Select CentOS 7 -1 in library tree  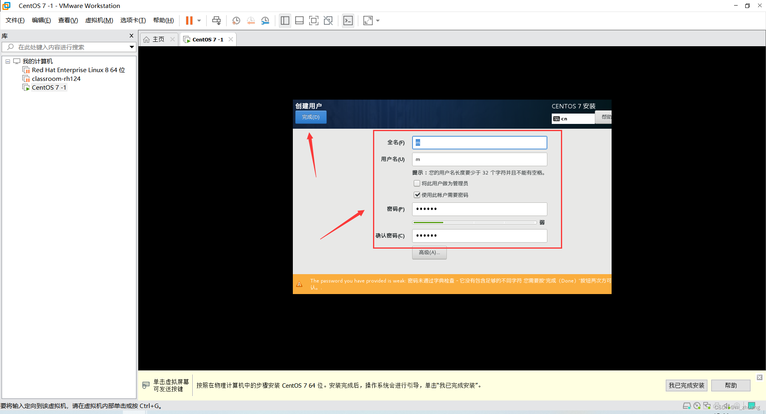click(x=49, y=88)
